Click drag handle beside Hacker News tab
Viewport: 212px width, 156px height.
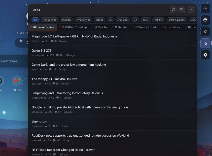coord(31,27)
